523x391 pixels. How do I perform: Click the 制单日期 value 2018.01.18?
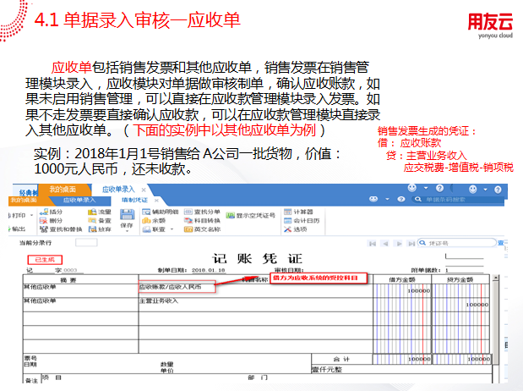point(209,270)
